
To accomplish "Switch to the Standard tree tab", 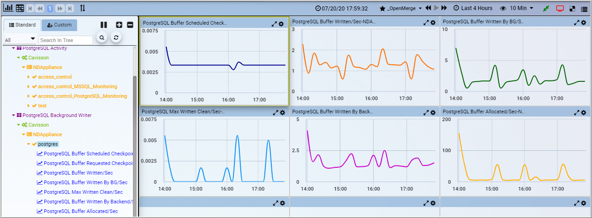I will coord(22,25).
